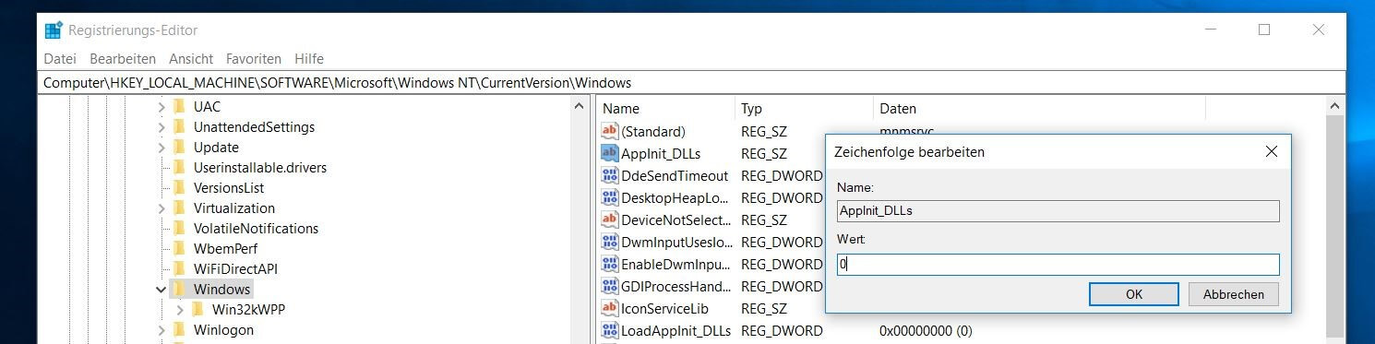Select the Update folder icon
Image resolution: width=1375 pixels, height=344 pixels.
[x=179, y=148]
